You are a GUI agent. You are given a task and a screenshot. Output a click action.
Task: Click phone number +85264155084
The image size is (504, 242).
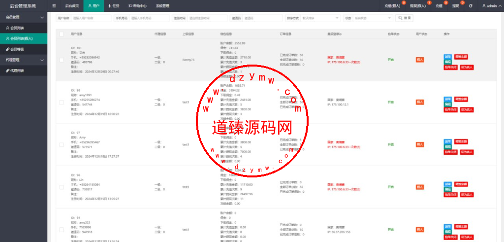(90, 185)
